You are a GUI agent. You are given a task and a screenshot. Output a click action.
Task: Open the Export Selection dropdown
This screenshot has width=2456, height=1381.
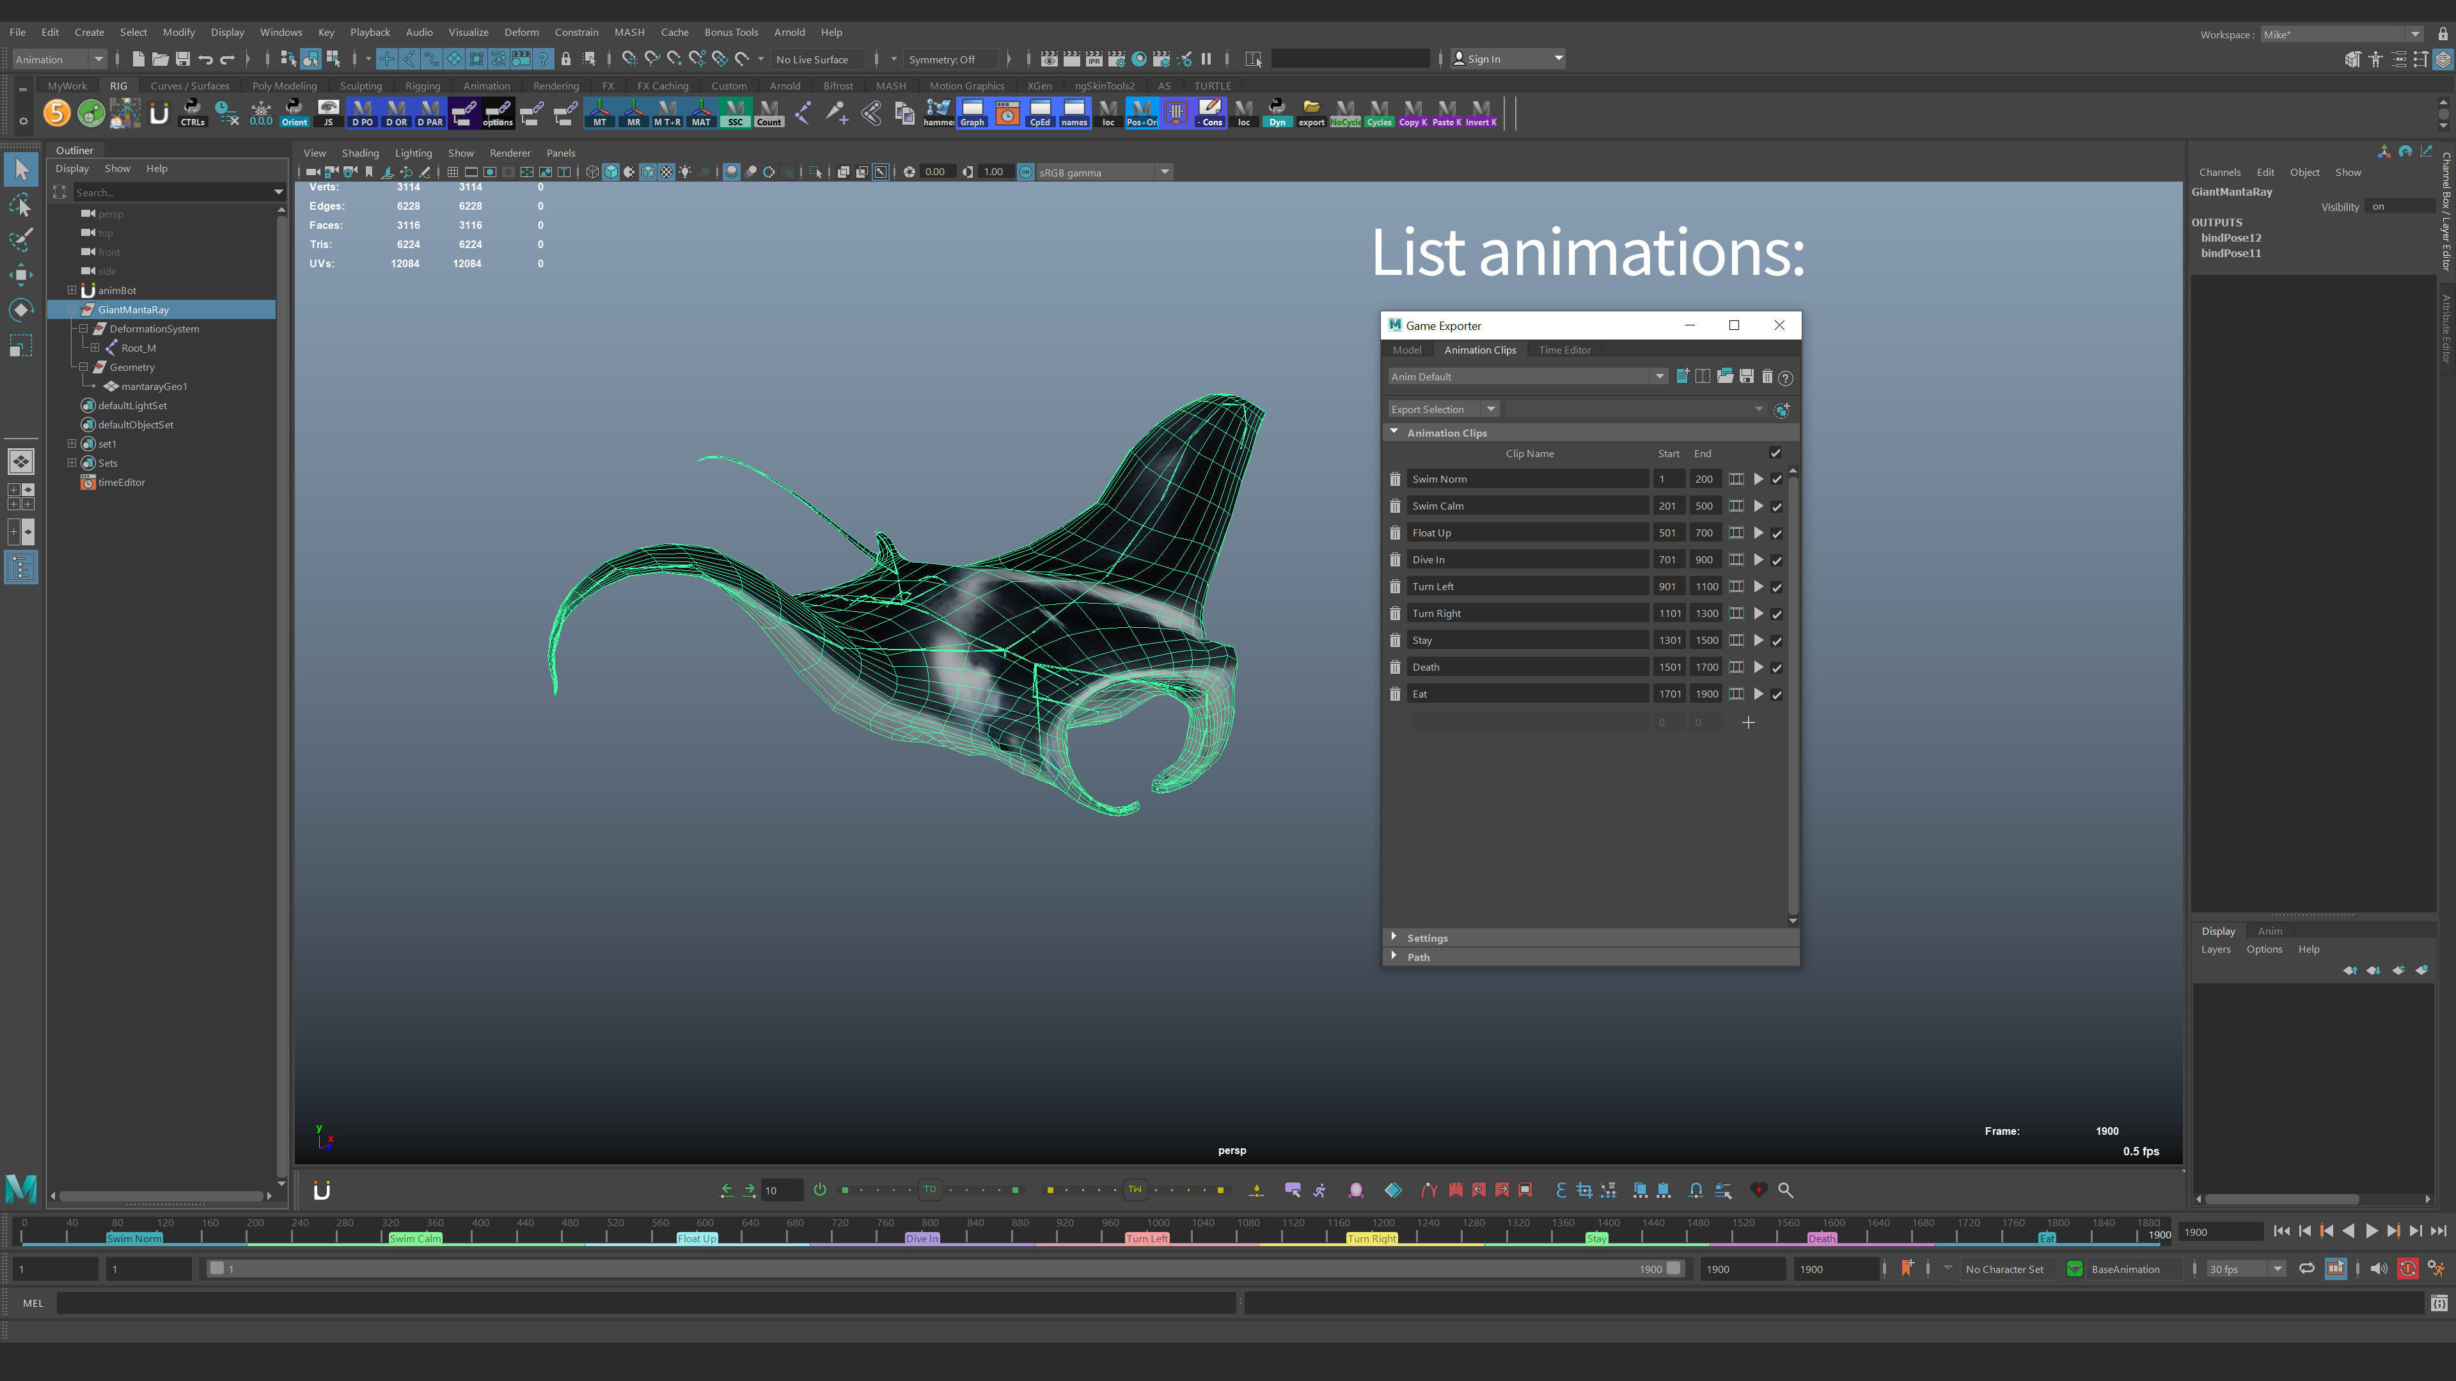click(x=1490, y=409)
